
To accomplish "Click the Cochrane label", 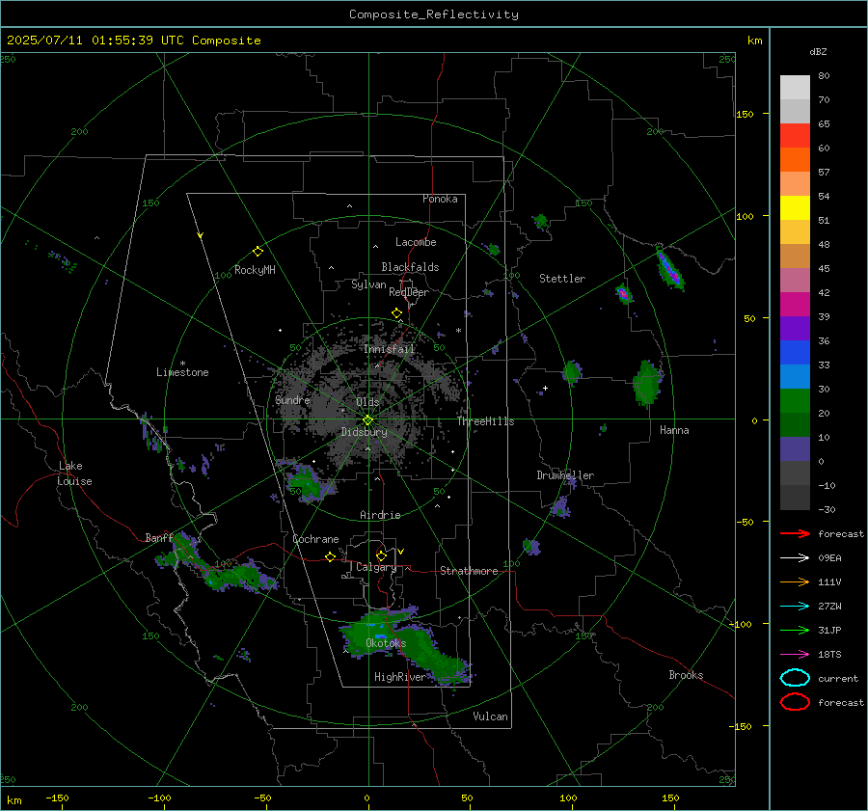I will (315, 539).
